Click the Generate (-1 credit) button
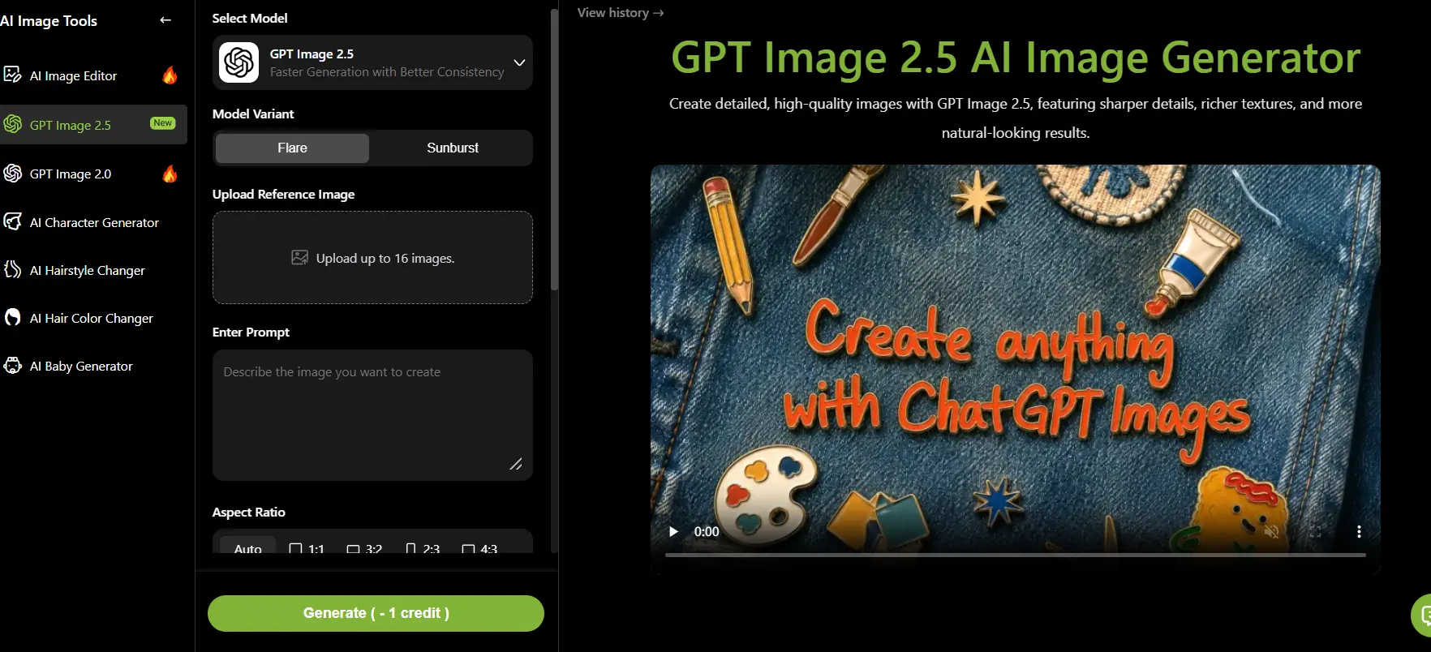Image resolution: width=1431 pixels, height=652 pixels. tap(376, 613)
